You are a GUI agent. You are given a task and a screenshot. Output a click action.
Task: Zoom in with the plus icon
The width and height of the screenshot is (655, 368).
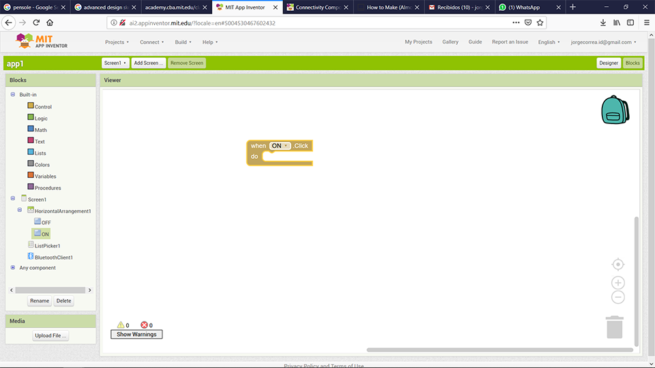tap(618, 283)
